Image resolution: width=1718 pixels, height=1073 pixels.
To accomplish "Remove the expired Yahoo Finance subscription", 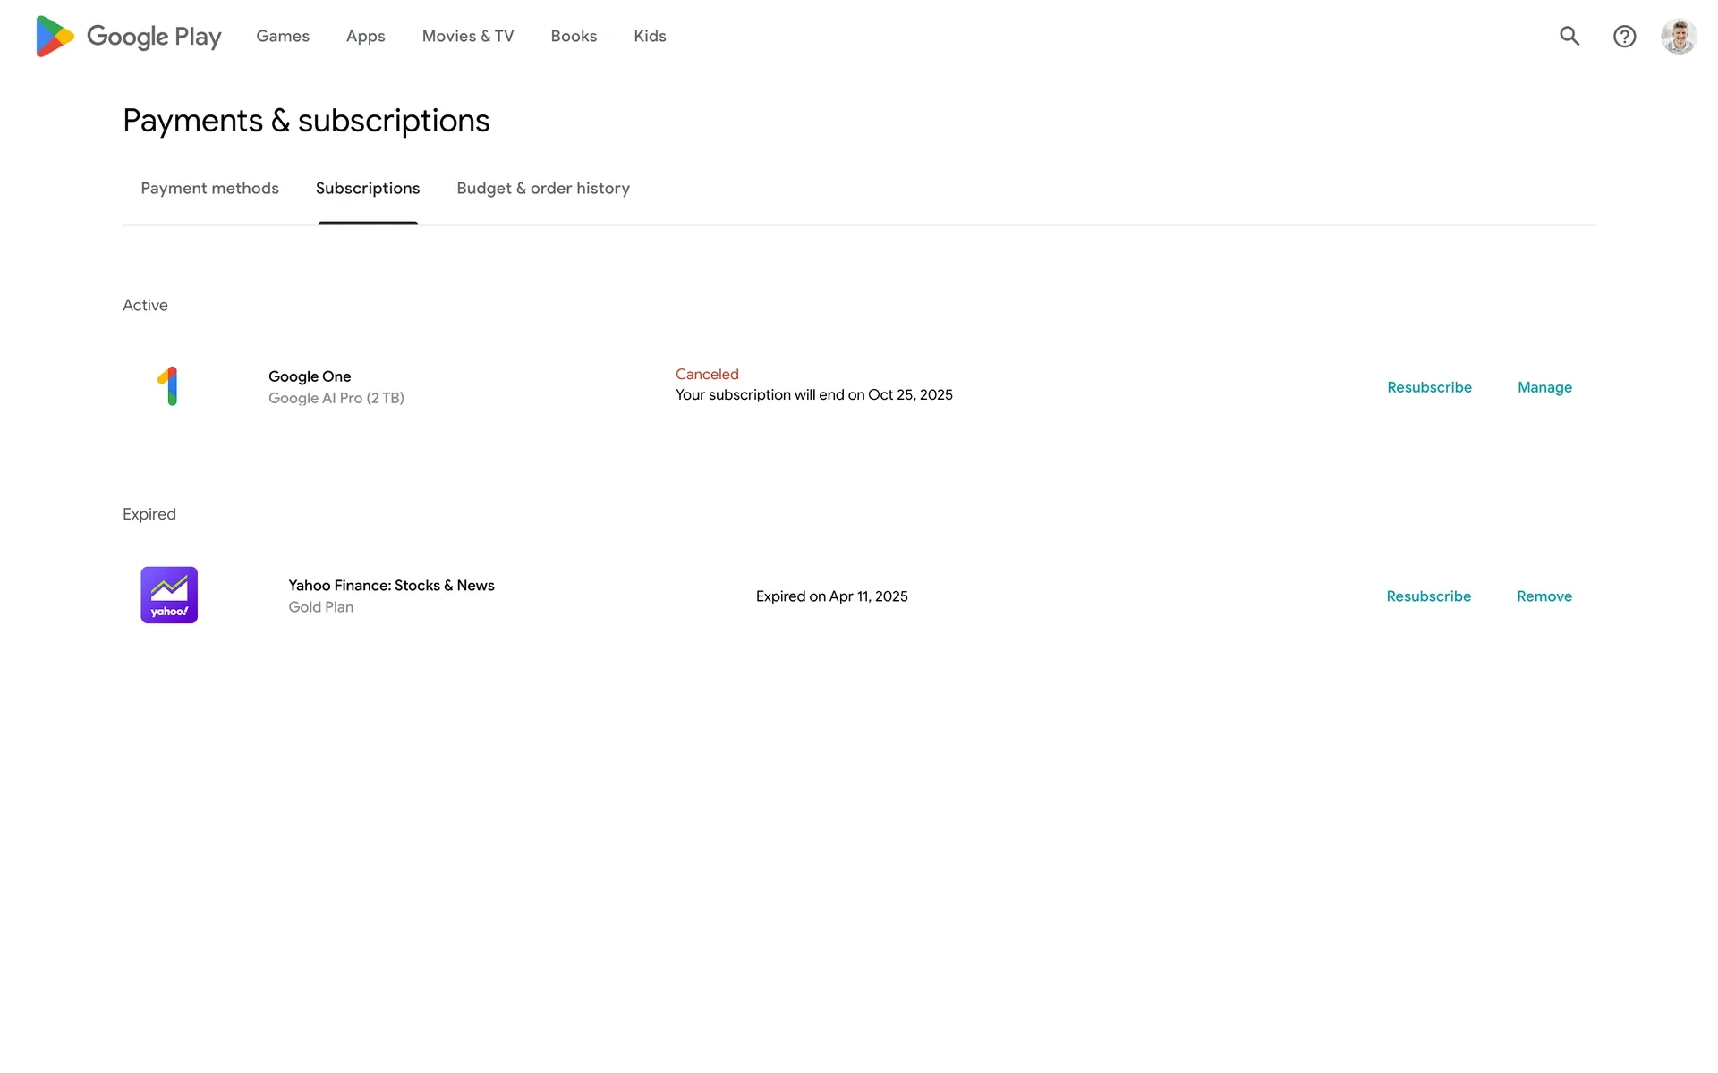I will (1544, 596).
